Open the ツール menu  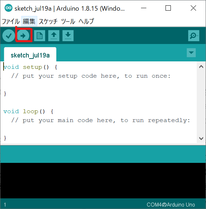point(68,21)
